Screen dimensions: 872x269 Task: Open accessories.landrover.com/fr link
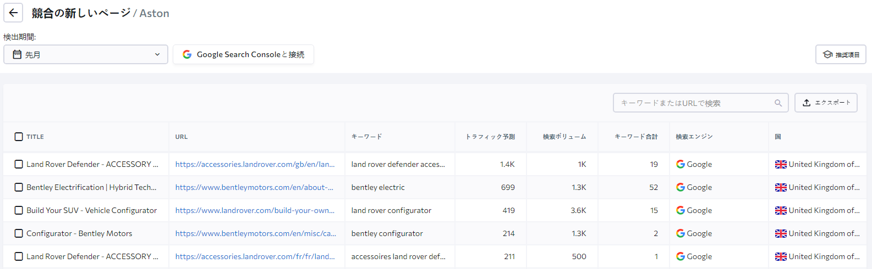(x=255, y=256)
